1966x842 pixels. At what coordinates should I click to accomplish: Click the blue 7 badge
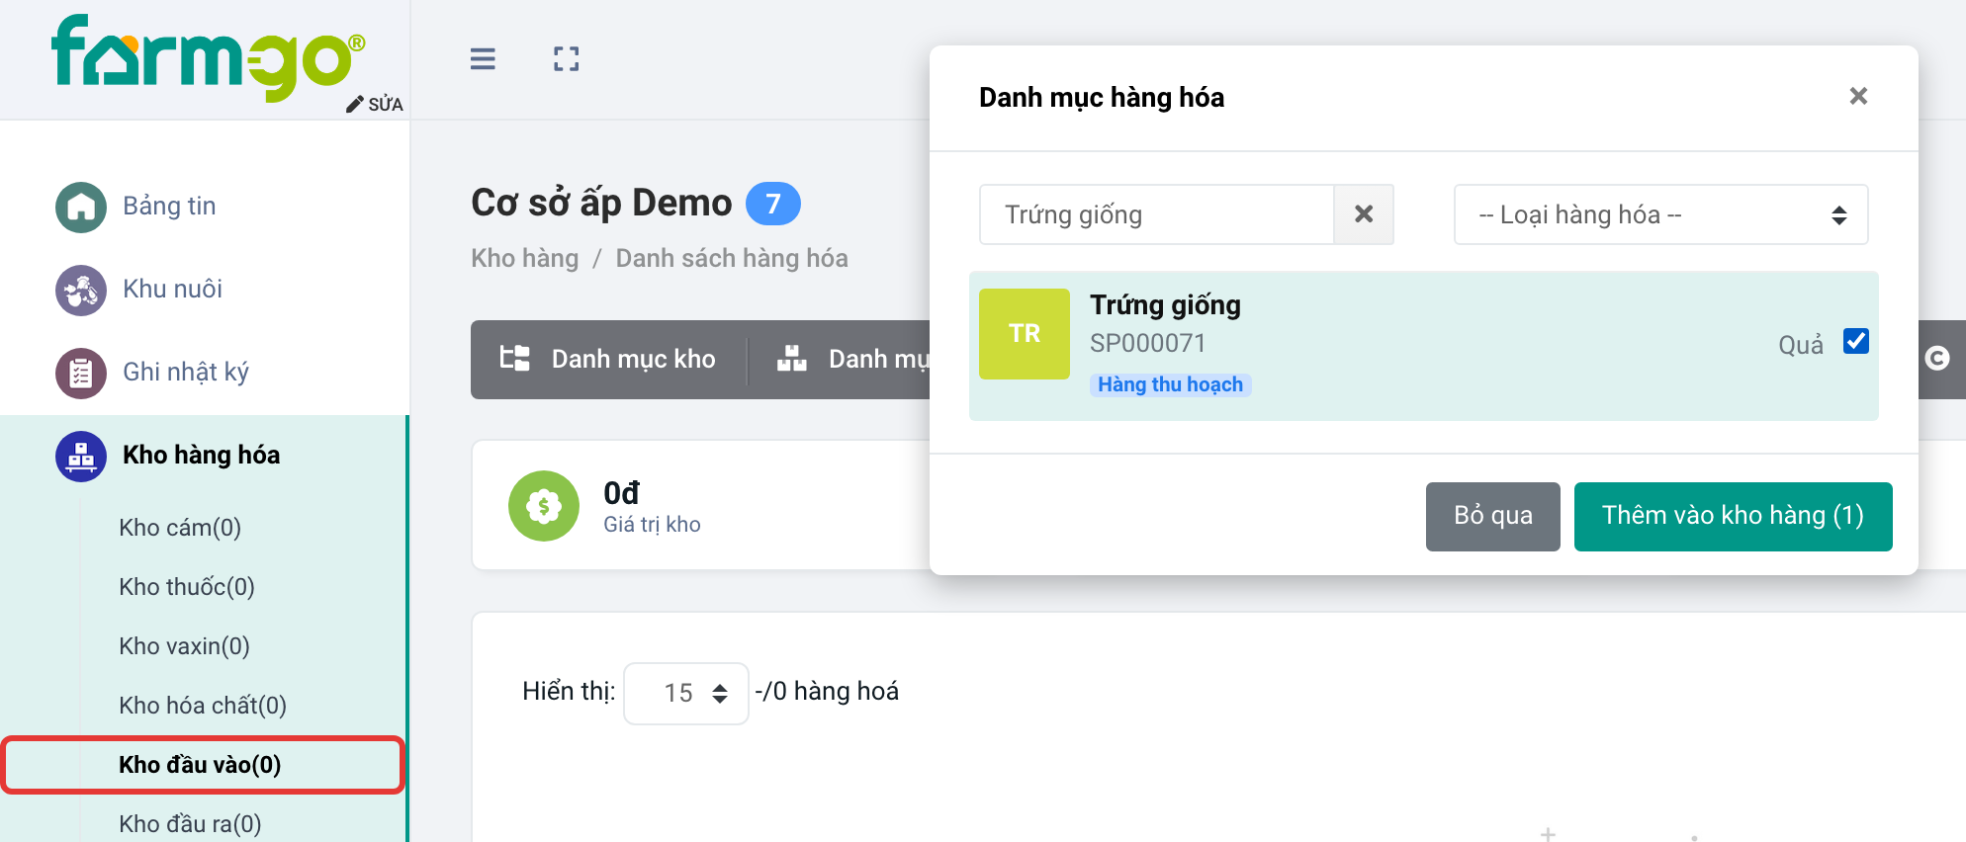tap(772, 204)
